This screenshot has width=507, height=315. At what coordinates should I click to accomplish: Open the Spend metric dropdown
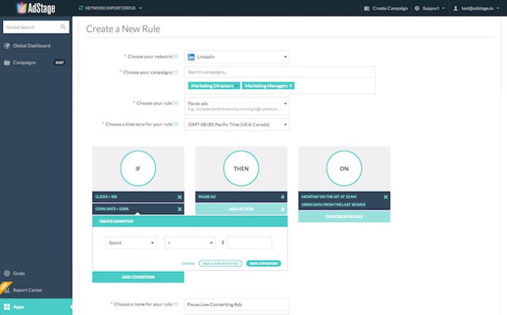(x=131, y=243)
